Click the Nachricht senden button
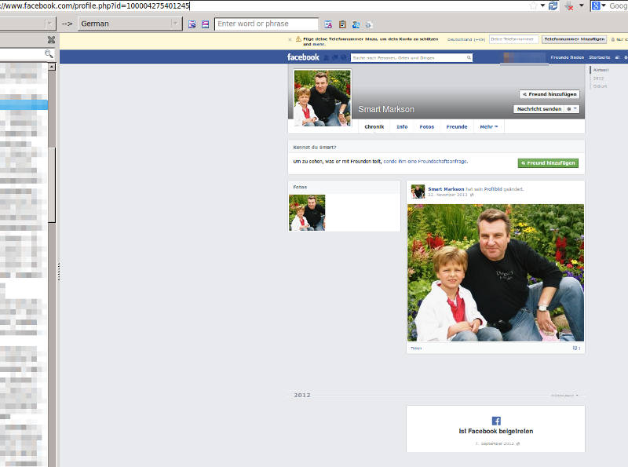628x467 pixels. 539,109
